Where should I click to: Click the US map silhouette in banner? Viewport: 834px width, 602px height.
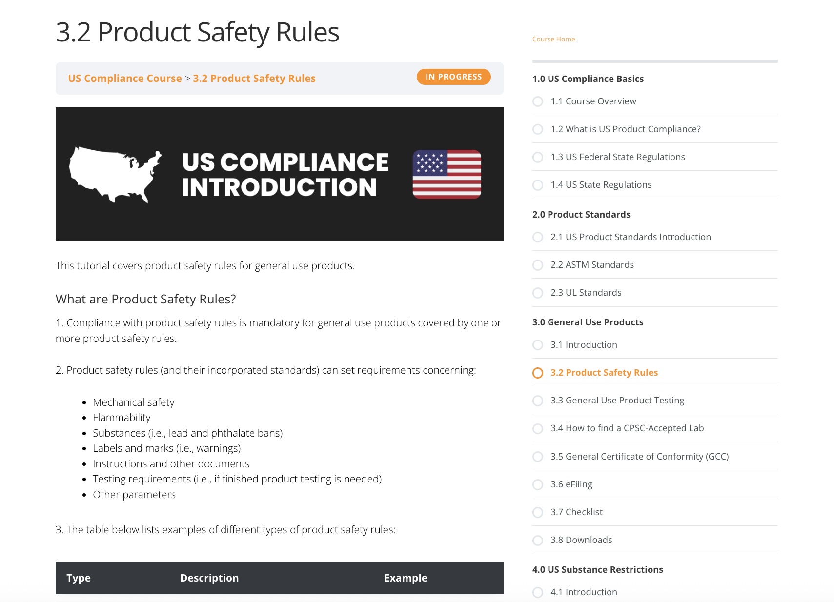pos(115,175)
